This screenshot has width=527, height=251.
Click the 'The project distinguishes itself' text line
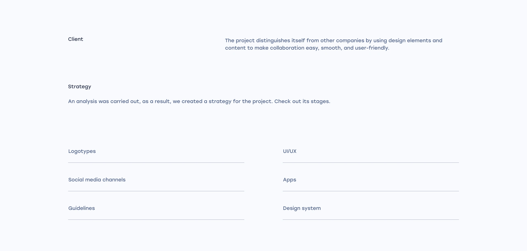click(x=333, y=41)
